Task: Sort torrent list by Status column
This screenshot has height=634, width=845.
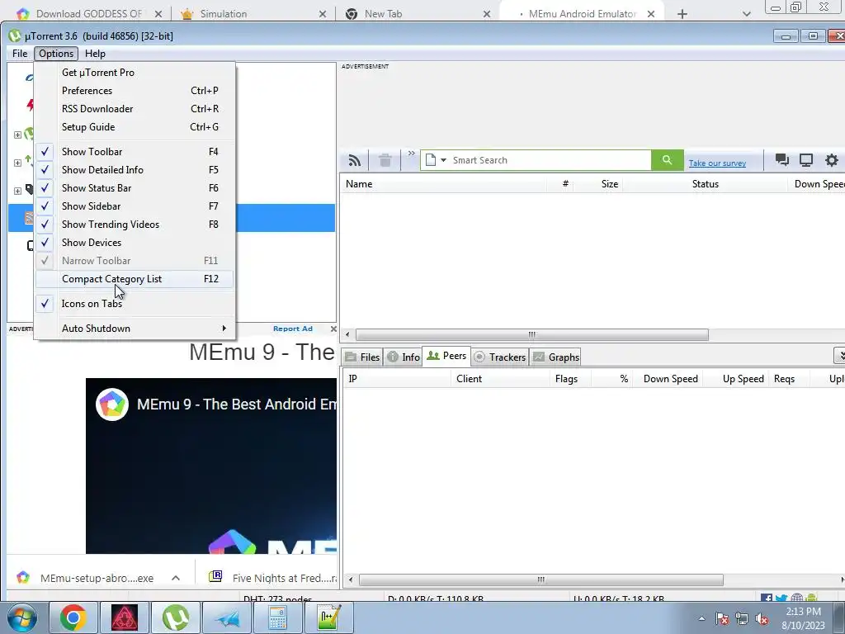Action: [705, 184]
